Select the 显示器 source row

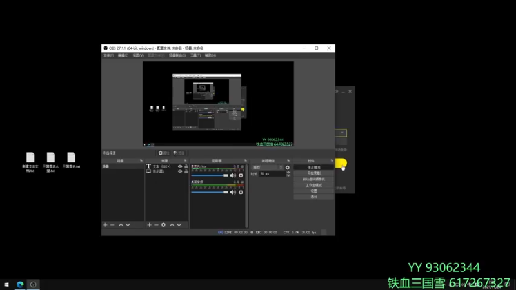click(x=167, y=171)
